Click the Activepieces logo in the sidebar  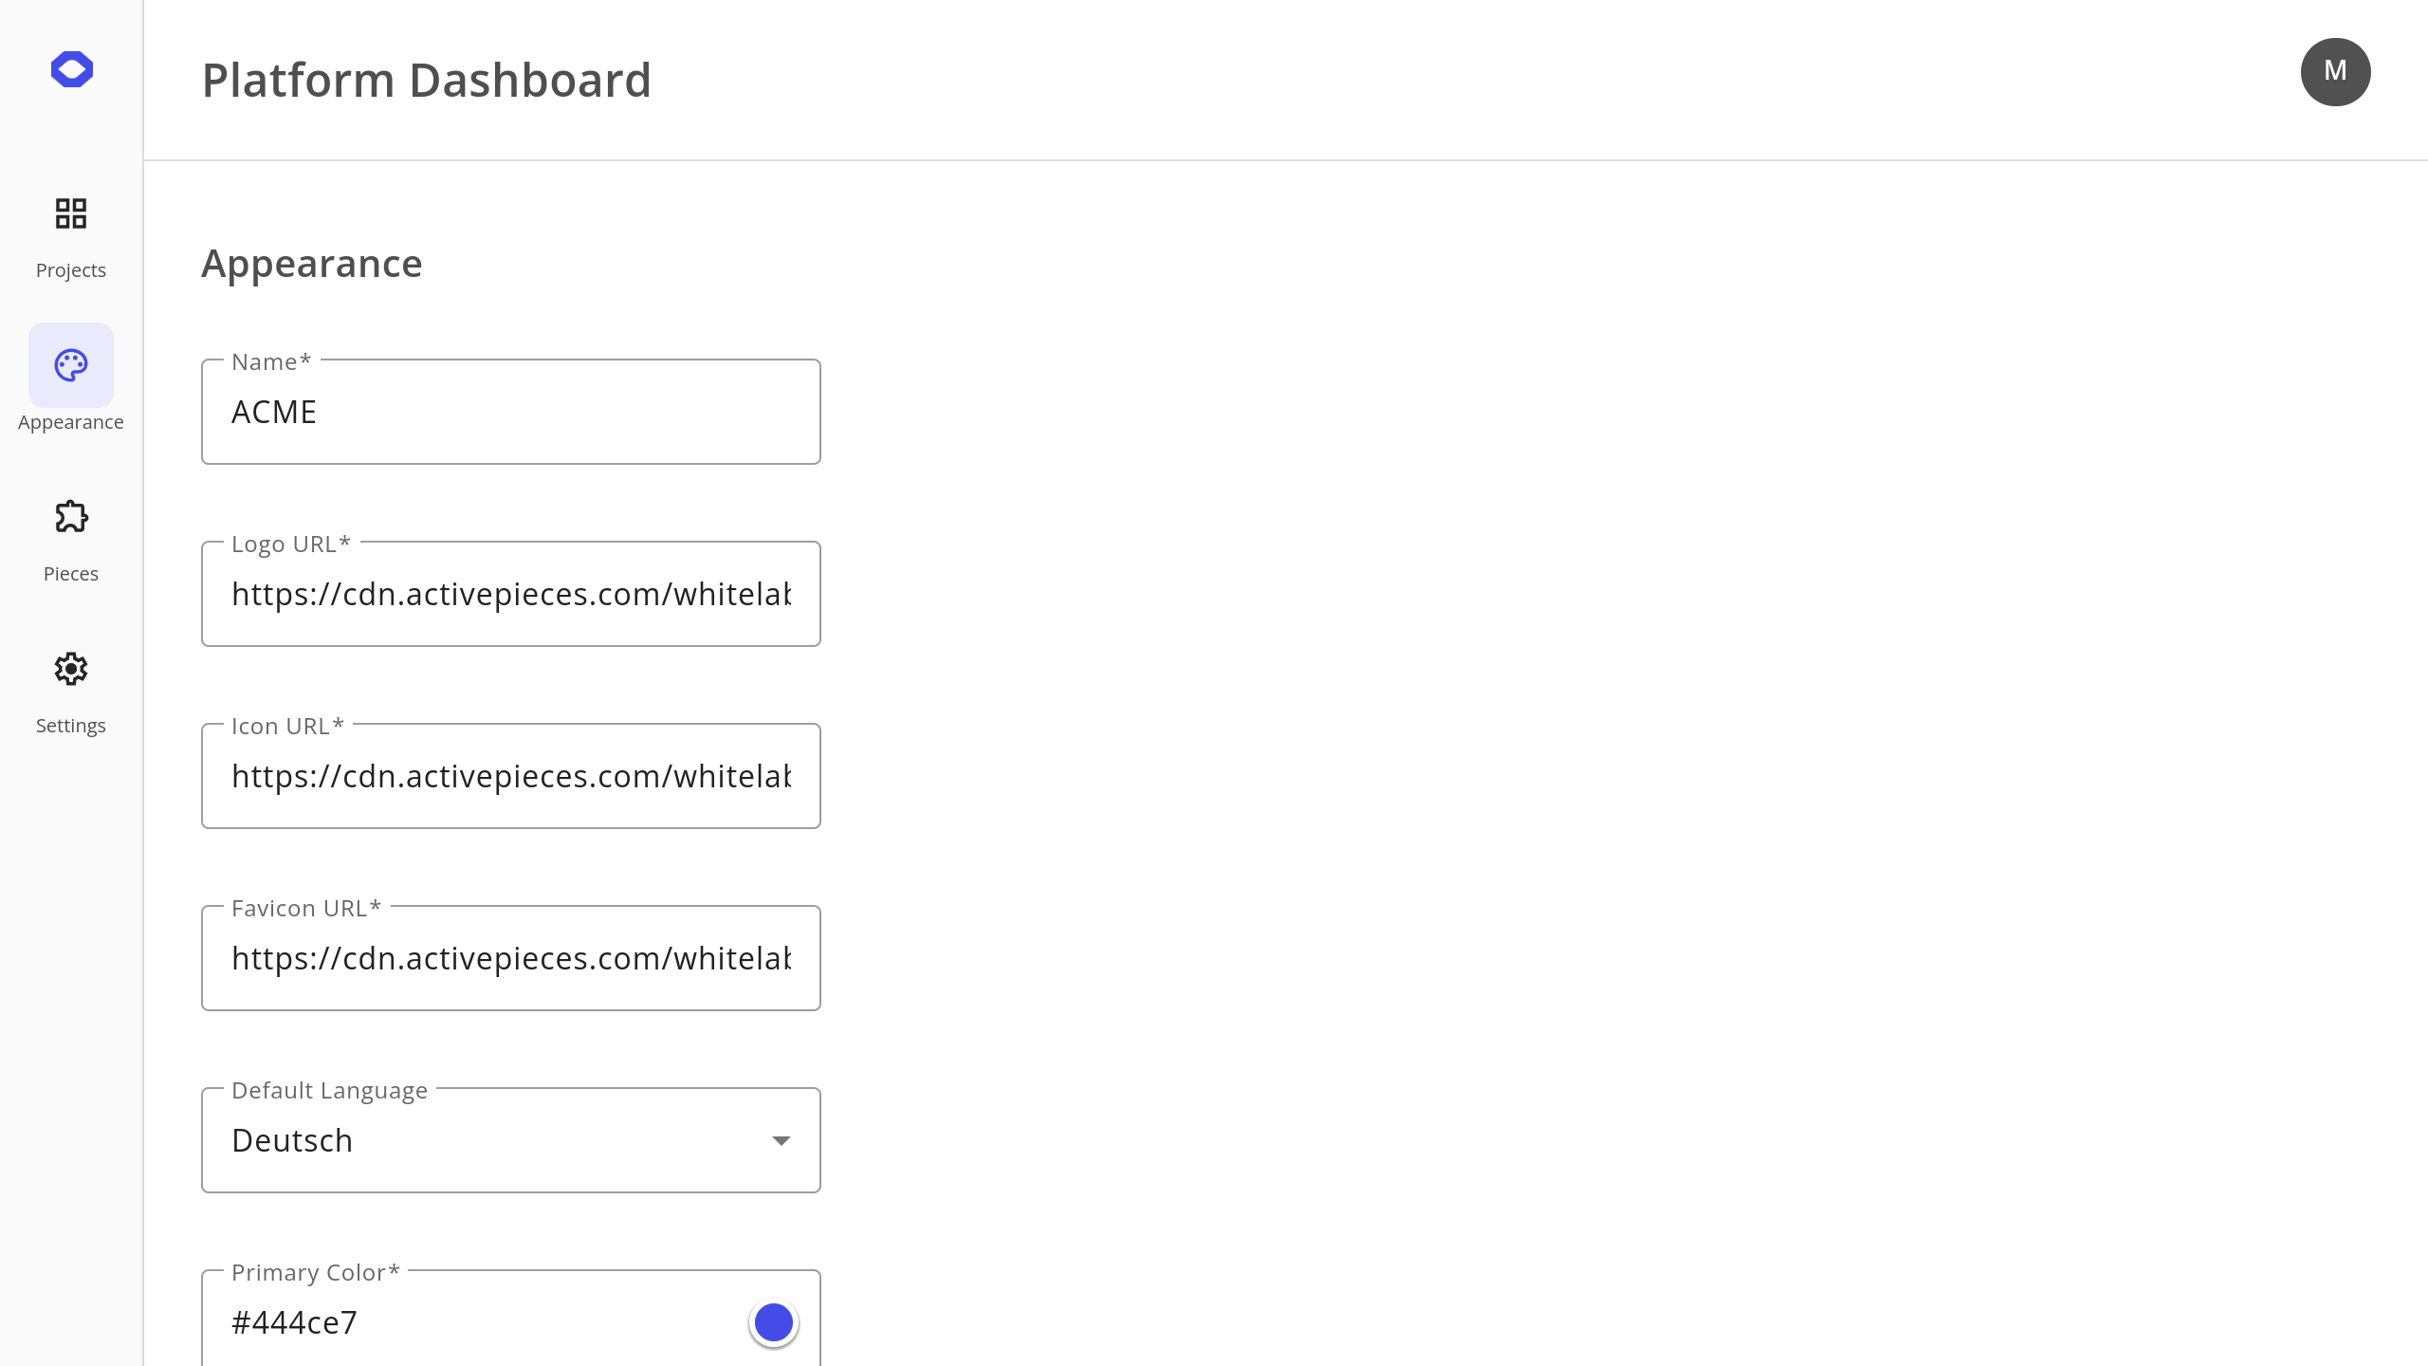[x=71, y=69]
